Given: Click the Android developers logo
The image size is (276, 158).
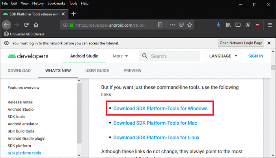Looking at the screenshot, I should [x=28, y=56].
